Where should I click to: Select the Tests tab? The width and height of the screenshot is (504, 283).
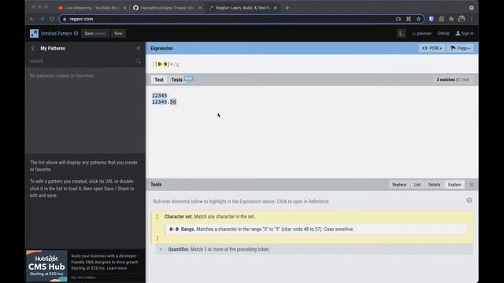click(x=176, y=79)
